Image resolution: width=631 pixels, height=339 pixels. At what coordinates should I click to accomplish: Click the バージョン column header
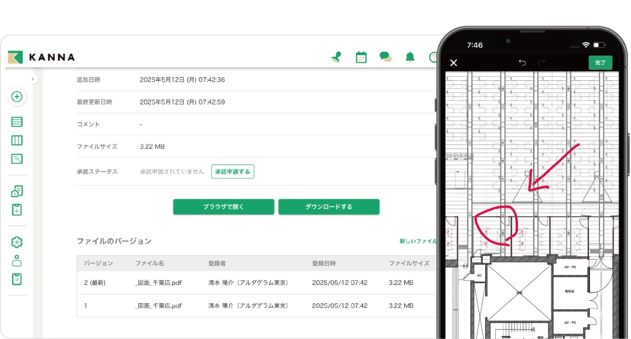point(98,263)
